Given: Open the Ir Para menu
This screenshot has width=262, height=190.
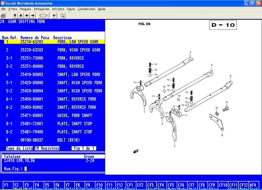Looking at the screenshot, I should [13, 9].
